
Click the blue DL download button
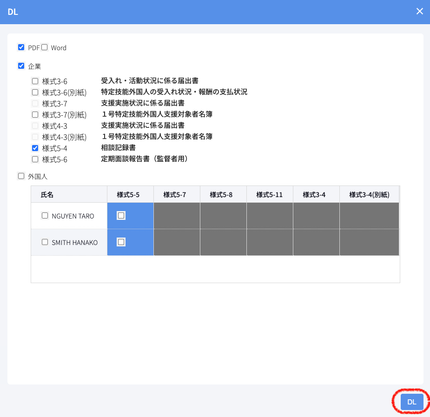[x=411, y=402]
